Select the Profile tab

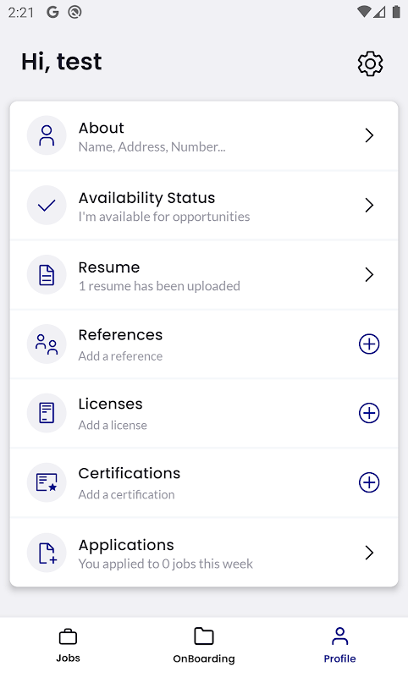click(339, 646)
